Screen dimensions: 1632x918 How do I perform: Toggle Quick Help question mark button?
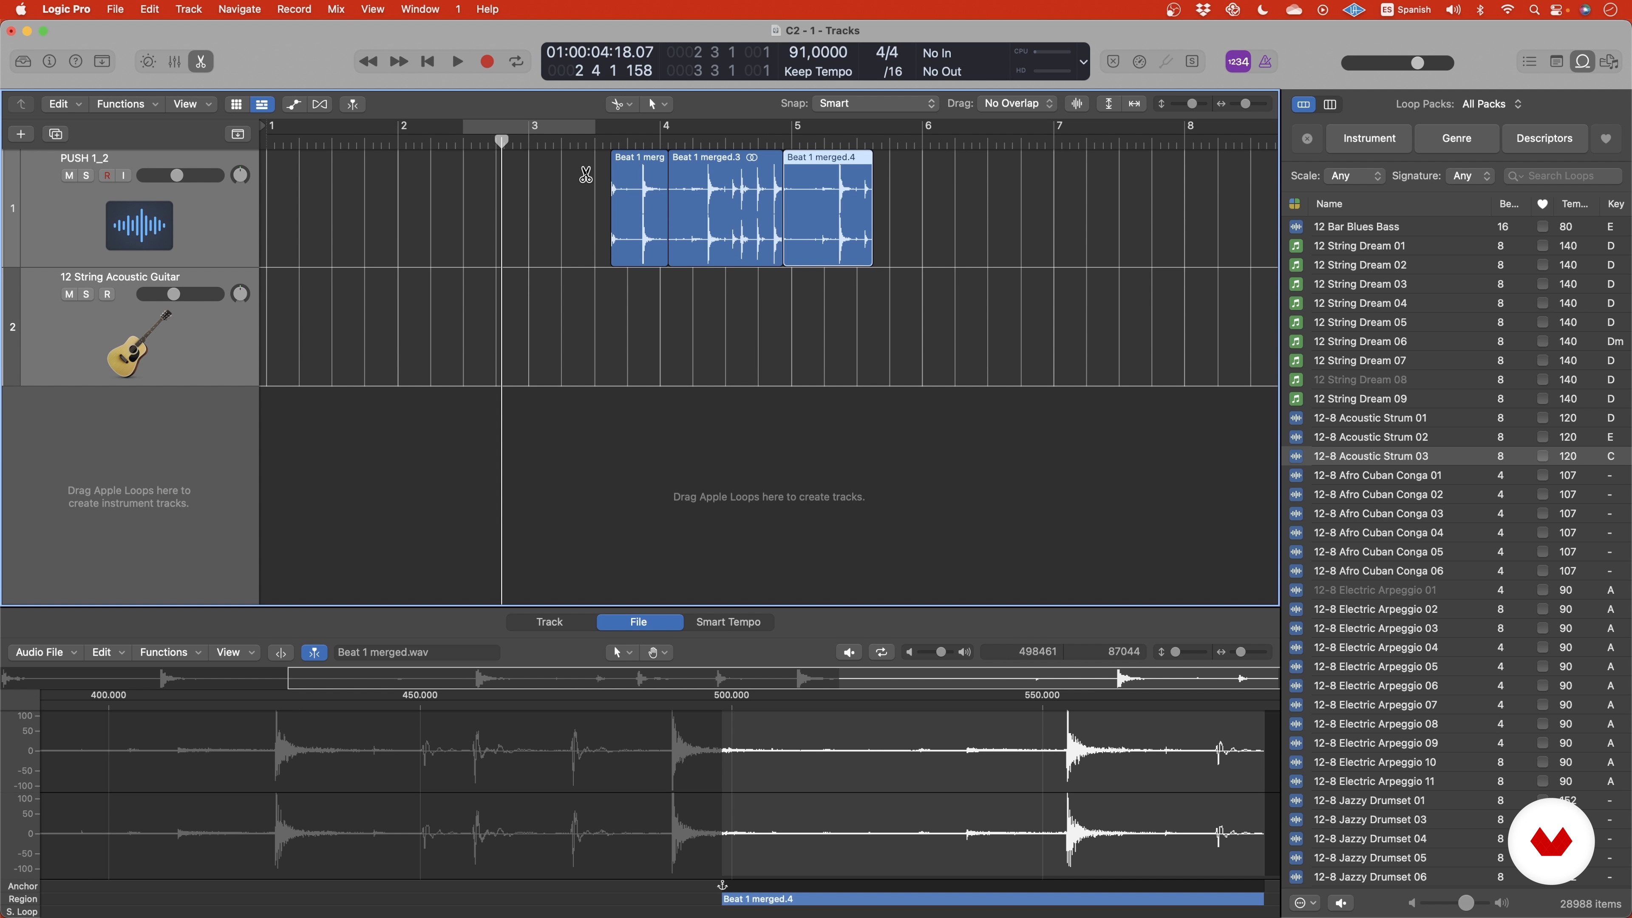coord(75,62)
